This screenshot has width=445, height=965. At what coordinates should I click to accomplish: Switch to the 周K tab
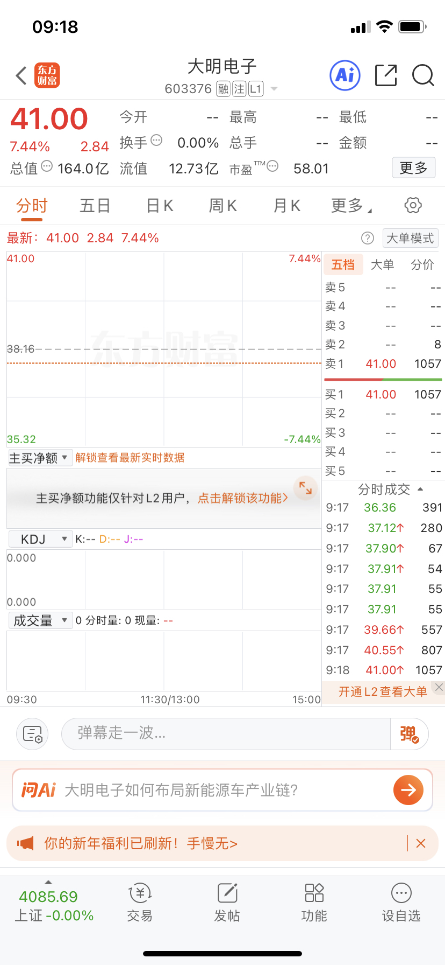pos(223,206)
